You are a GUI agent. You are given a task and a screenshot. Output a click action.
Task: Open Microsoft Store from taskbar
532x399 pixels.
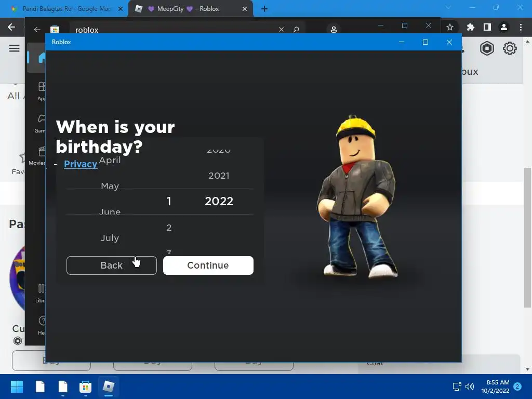(86, 387)
